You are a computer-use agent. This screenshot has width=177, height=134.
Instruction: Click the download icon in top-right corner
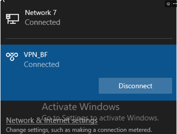pyautogui.click(x=168, y=4)
